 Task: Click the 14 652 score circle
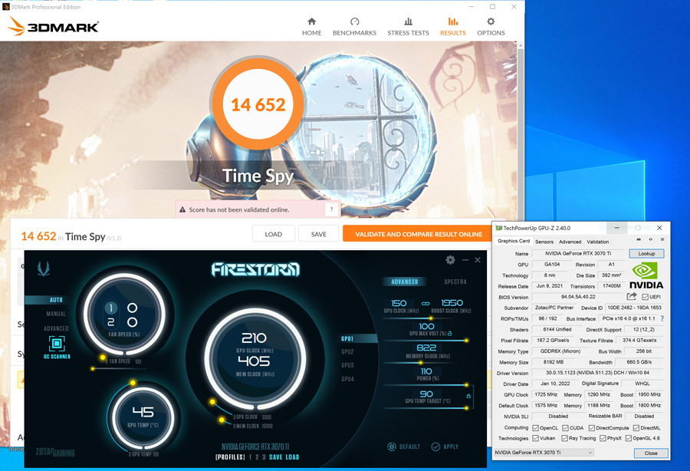[x=258, y=105]
